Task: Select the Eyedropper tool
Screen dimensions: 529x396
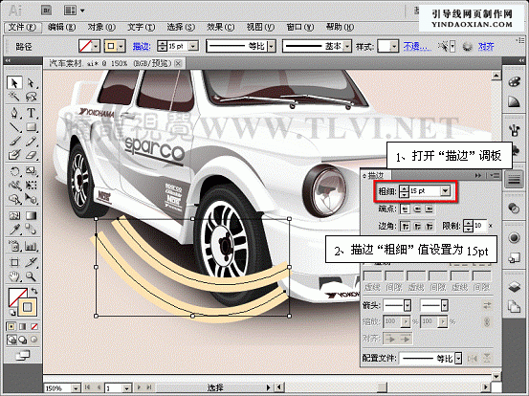Action: pos(14,230)
